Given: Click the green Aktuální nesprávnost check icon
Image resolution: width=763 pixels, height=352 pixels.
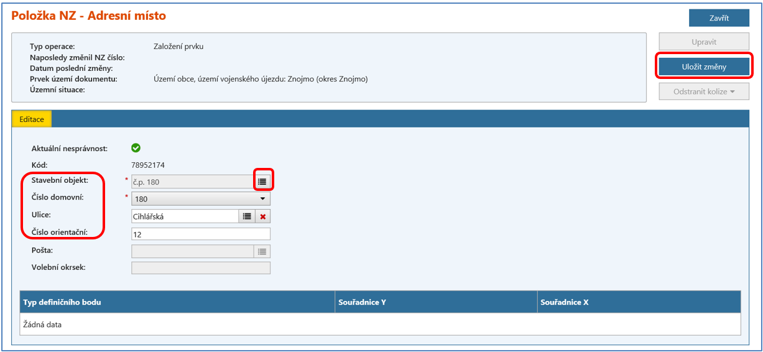Looking at the screenshot, I should point(136,148).
